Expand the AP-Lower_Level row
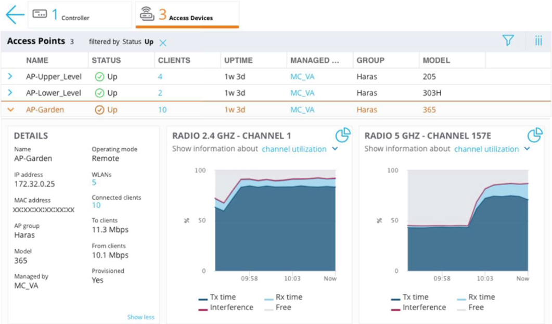552x324 pixels. [x=10, y=93]
